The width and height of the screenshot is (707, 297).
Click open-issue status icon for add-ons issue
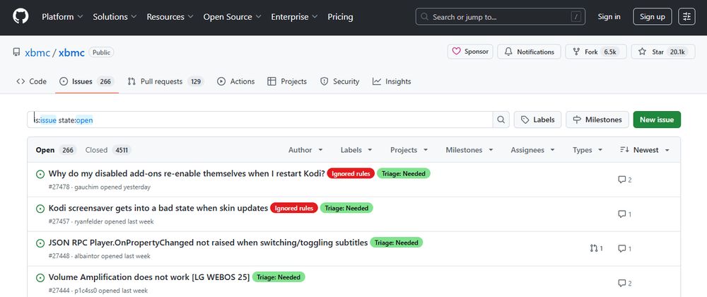(x=40, y=174)
